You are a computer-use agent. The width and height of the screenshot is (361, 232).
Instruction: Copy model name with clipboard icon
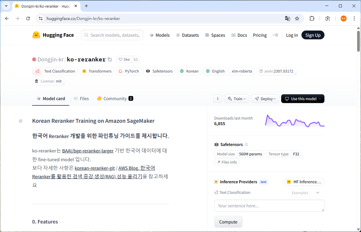[x=110, y=60]
